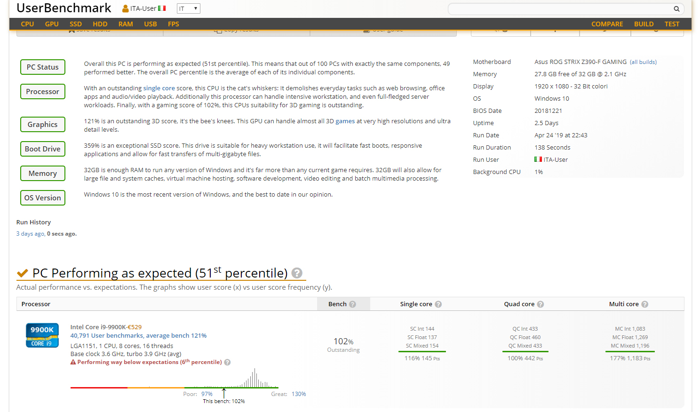Click Quad core help icon
This screenshot has height=412, width=700.
[x=541, y=304]
